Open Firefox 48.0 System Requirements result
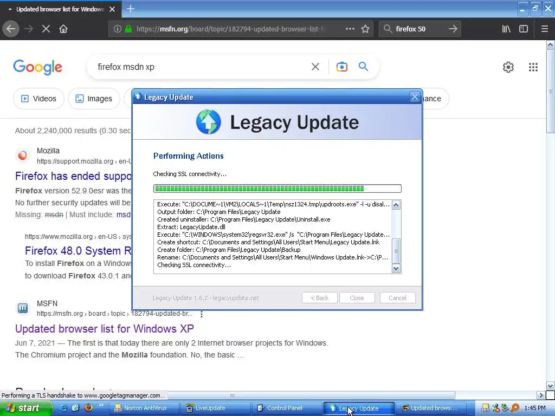The height and width of the screenshot is (416, 555). tap(78, 250)
